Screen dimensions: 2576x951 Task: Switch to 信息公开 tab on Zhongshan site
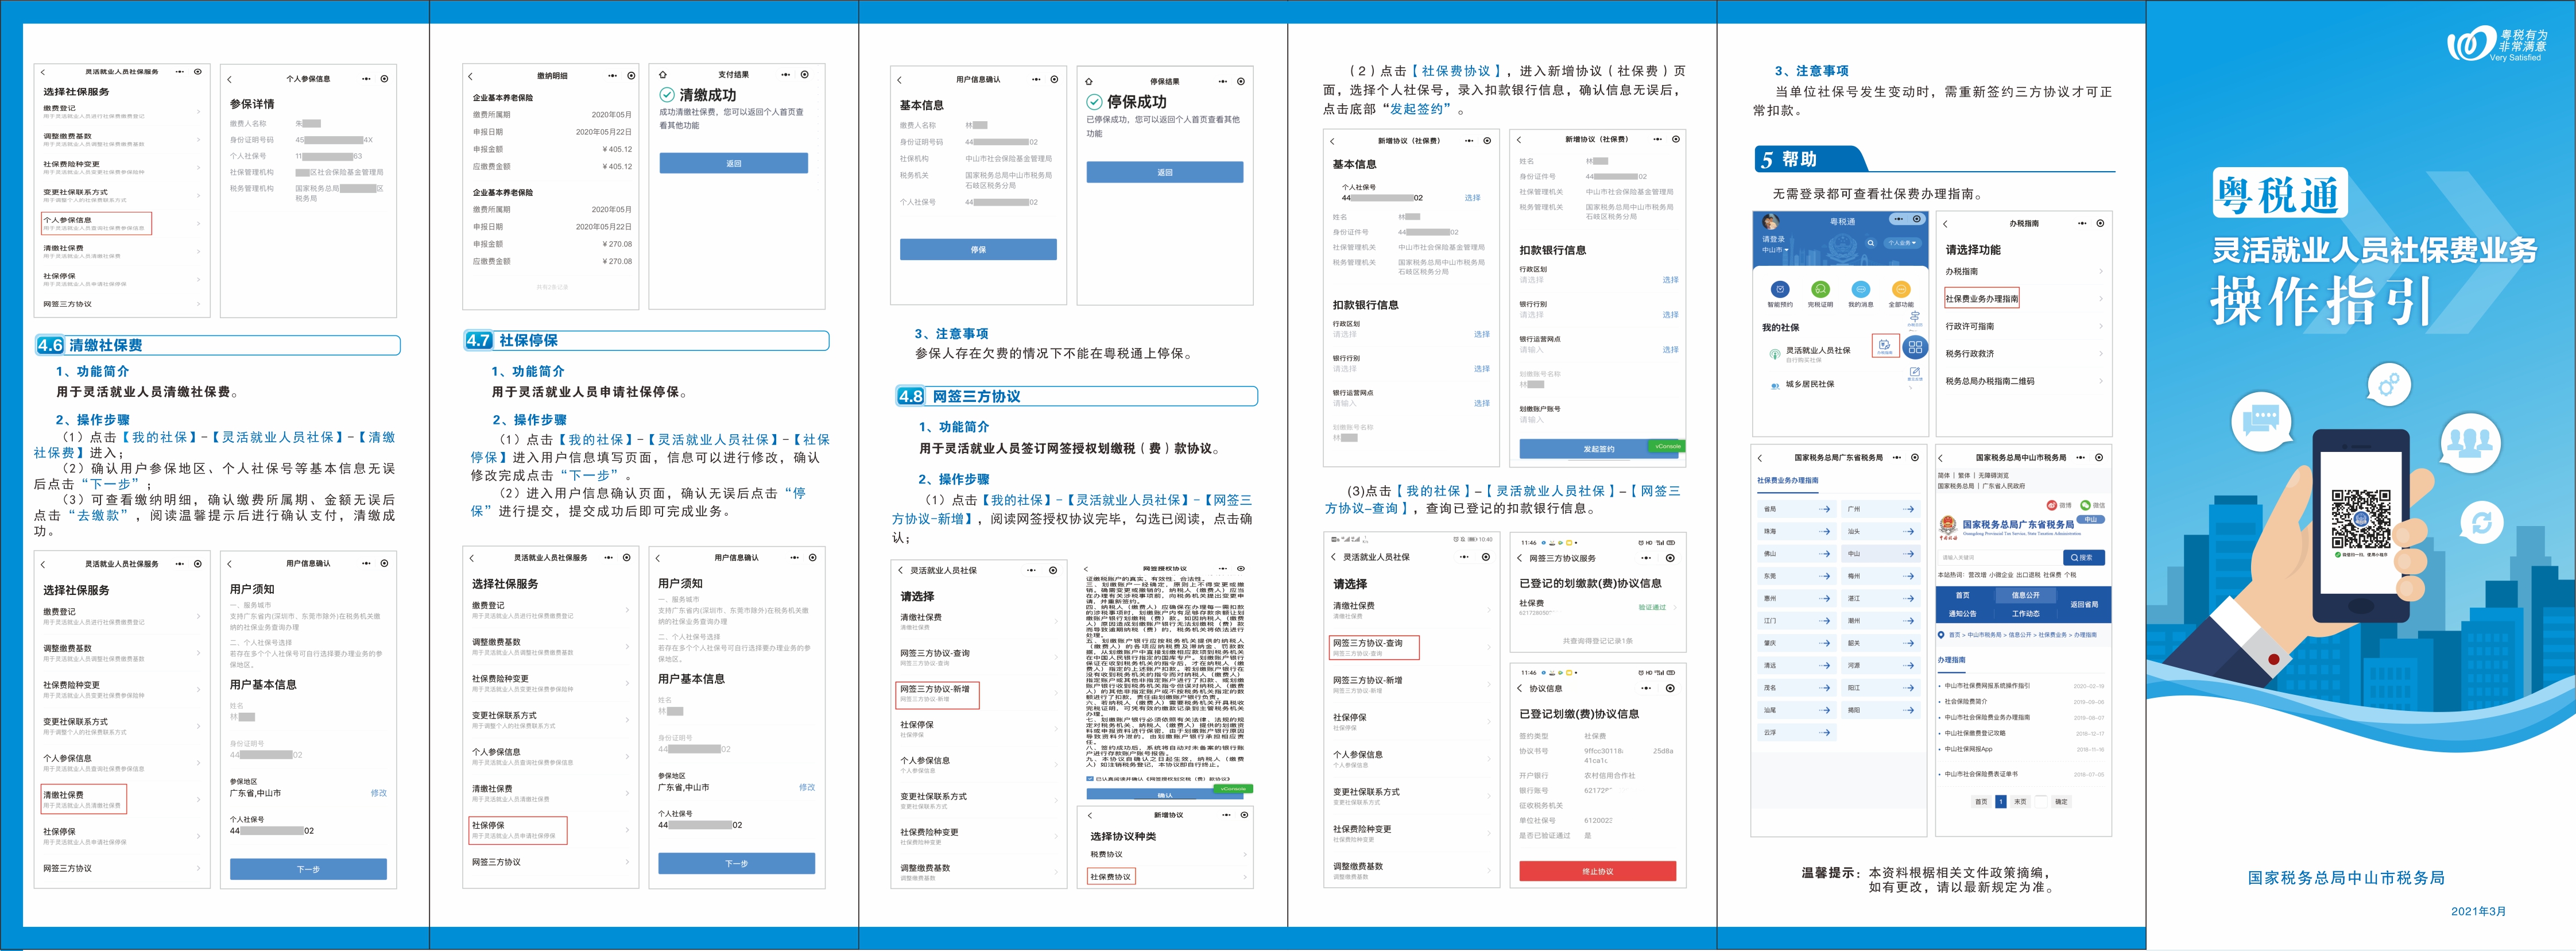(x=2026, y=596)
